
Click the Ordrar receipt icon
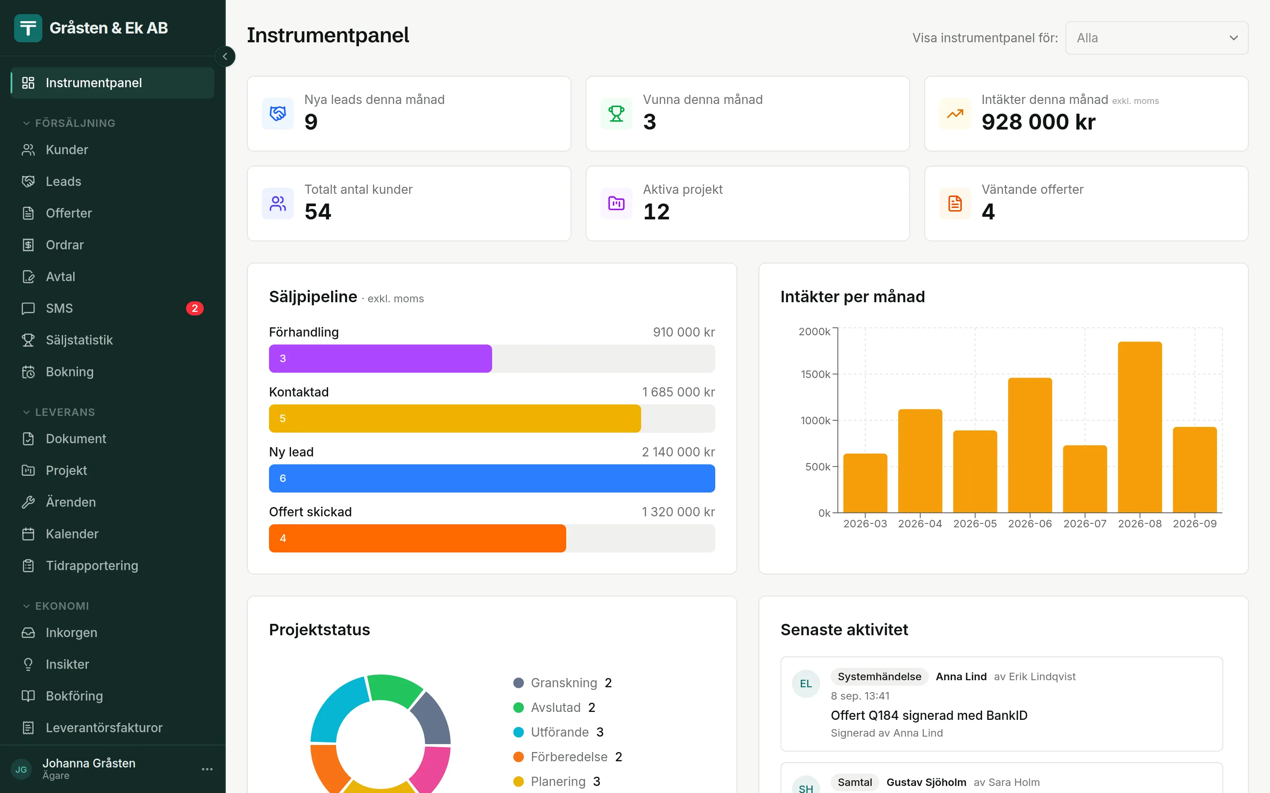click(28, 245)
